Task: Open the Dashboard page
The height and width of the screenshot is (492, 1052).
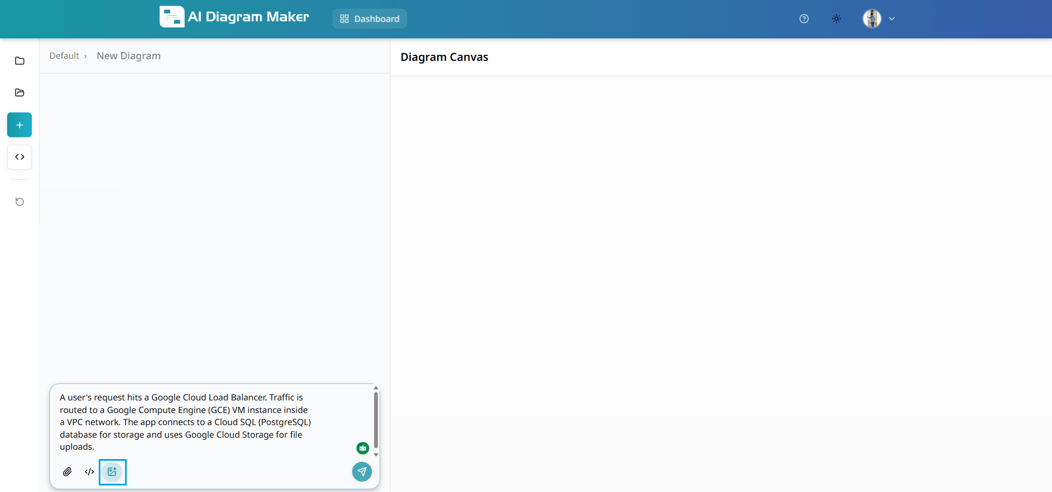Action: [x=370, y=19]
